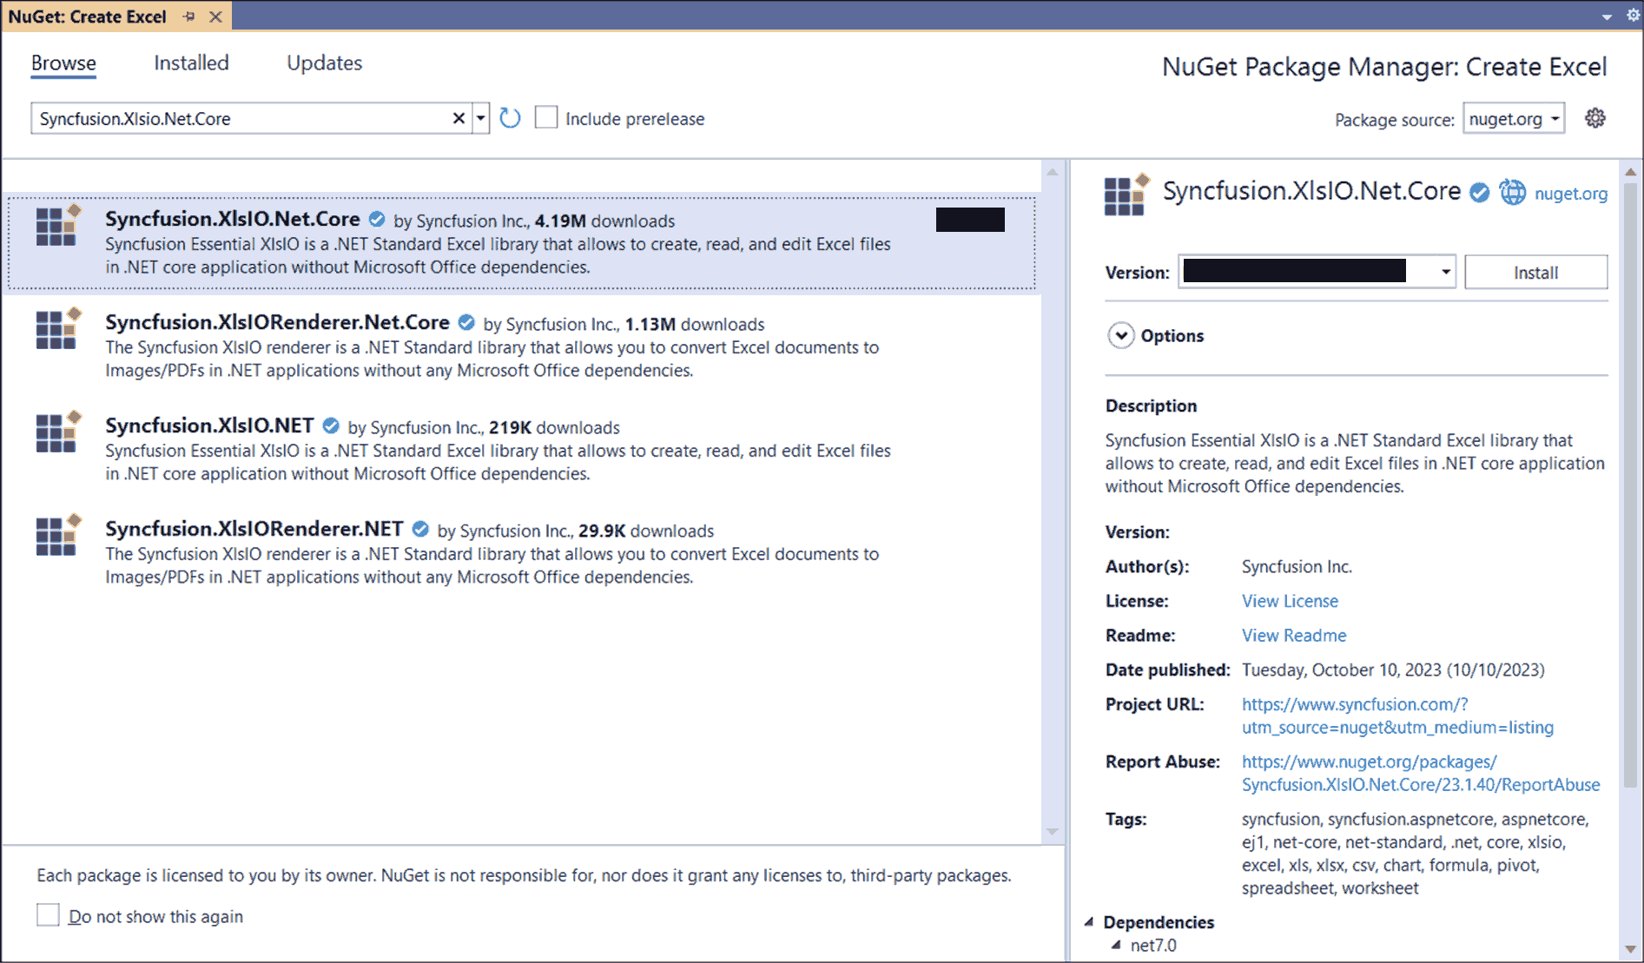This screenshot has height=963, width=1644.
Task: Click the Install button
Action: click(1535, 272)
